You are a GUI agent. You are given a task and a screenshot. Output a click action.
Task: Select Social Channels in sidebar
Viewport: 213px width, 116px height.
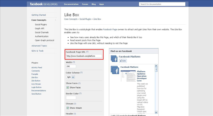click(x=42, y=32)
